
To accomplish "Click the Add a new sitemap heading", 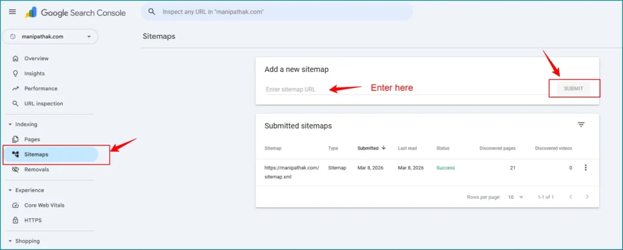I will click(296, 69).
